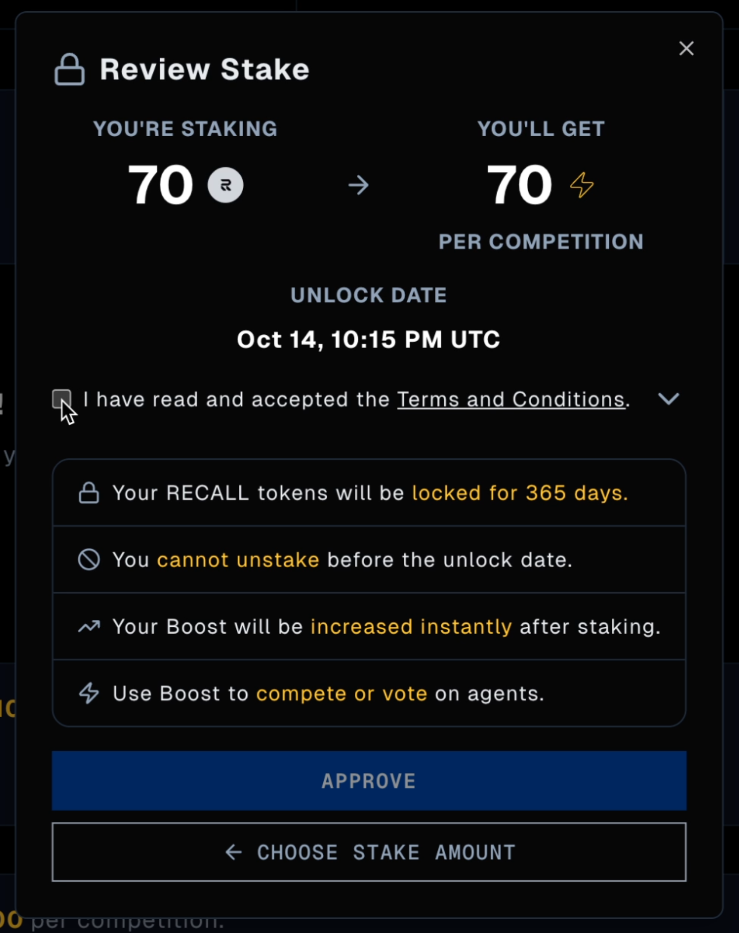Check the Terms and Conditions acceptance box
The height and width of the screenshot is (933, 739).
coord(61,399)
